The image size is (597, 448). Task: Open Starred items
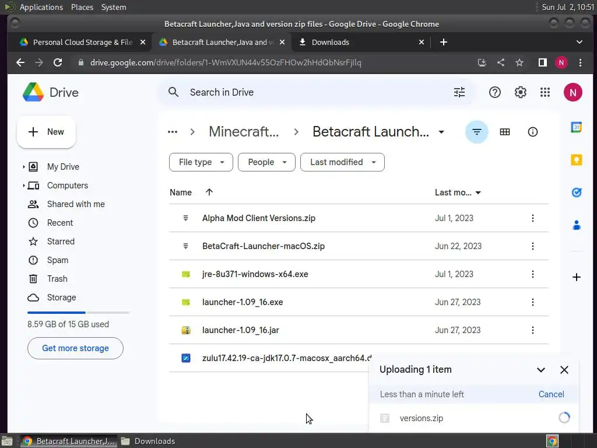pyautogui.click(x=61, y=242)
